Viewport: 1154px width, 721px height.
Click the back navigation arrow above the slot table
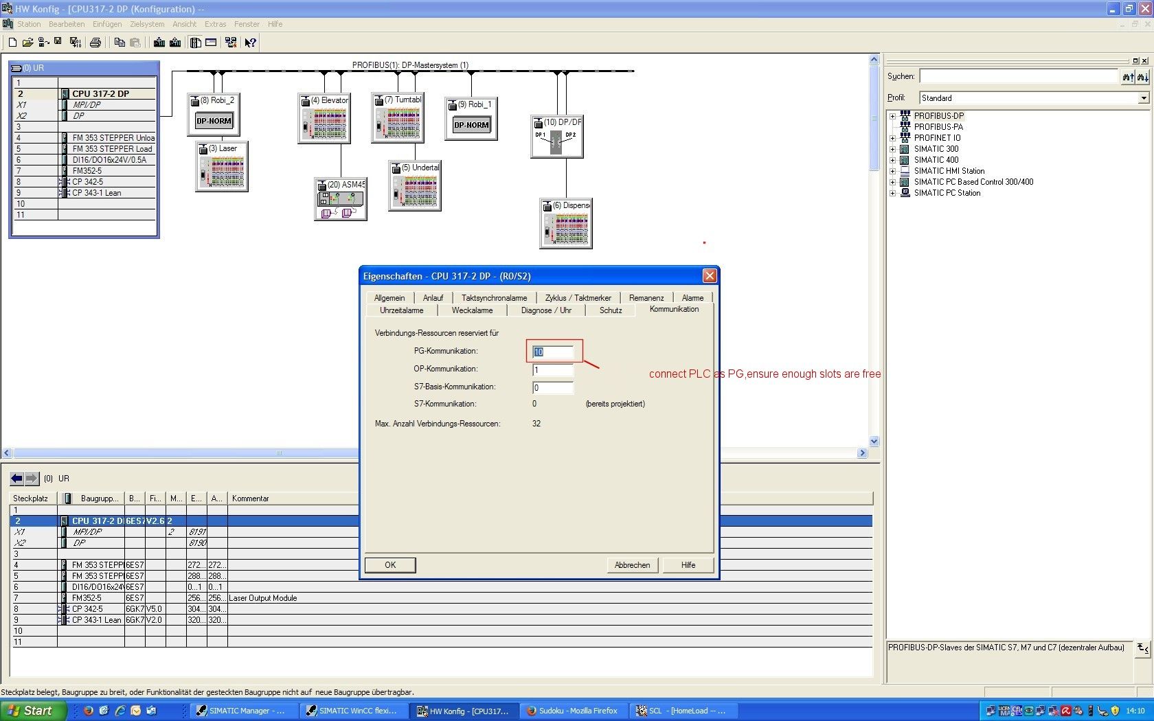(x=17, y=479)
